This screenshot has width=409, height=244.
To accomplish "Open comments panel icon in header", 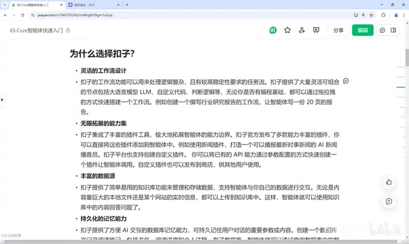I will tap(383, 30).
